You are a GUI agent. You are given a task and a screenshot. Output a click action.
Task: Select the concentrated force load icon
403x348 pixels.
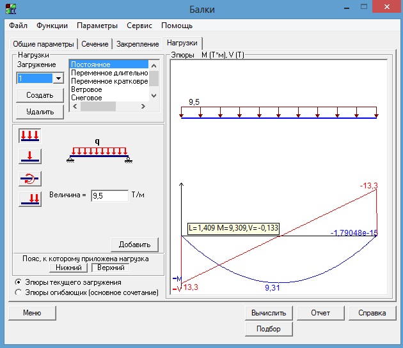(x=30, y=156)
